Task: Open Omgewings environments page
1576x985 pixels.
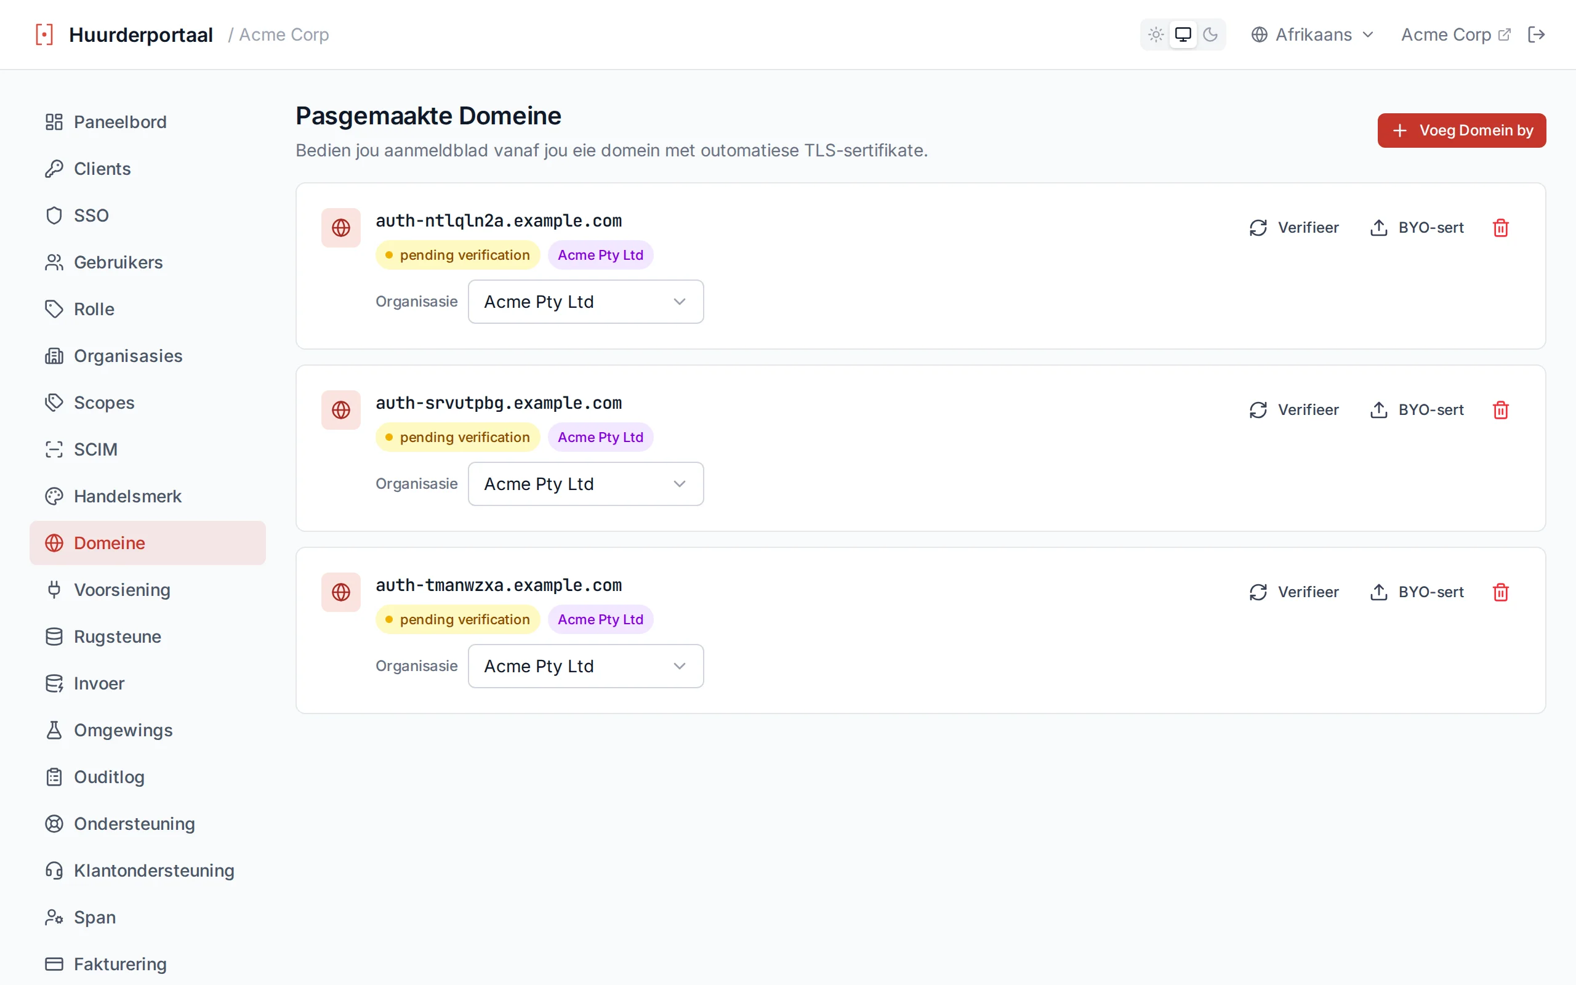Action: tap(147, 730)
